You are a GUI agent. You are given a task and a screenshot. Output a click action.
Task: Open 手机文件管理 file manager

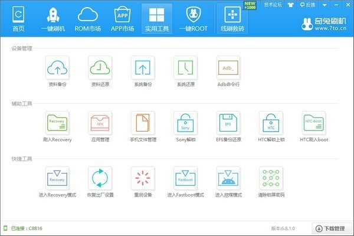pyautogui.click(x=143, y=123)
